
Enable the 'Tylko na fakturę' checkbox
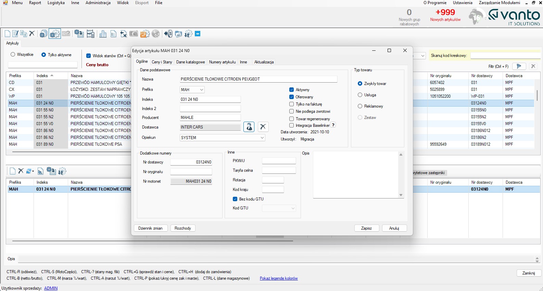click(x=291, y=104)
